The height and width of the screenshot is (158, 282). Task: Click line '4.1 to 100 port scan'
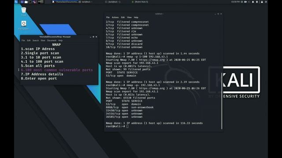(42, 61)
